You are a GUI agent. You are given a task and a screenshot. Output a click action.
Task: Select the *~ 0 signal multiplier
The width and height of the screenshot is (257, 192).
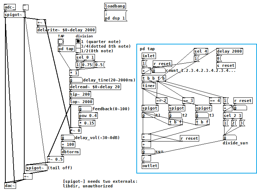click(x=75, y=130)
